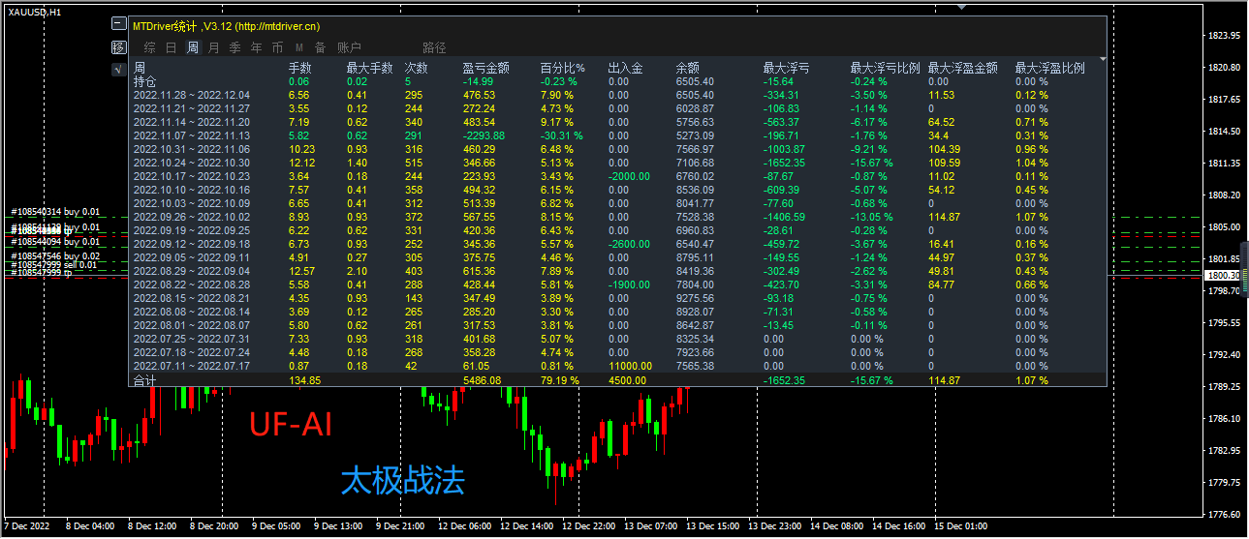Select week row 2022.11.07 ~ 2022.11.13

coord(191,135)
